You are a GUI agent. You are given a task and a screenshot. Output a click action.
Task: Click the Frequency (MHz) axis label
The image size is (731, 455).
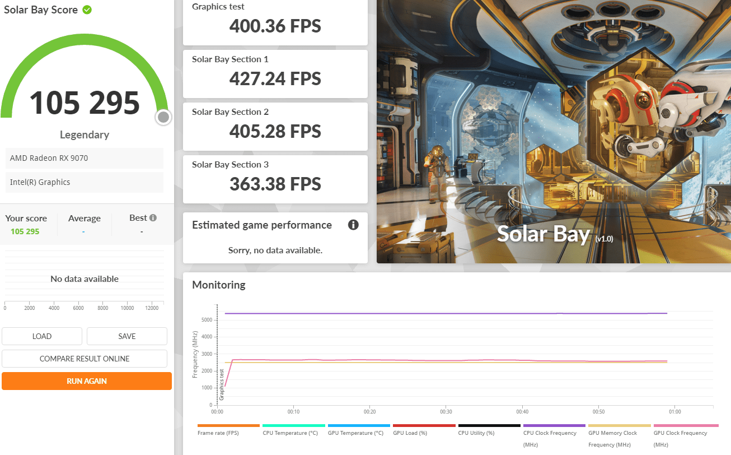(x=195, y=355)
